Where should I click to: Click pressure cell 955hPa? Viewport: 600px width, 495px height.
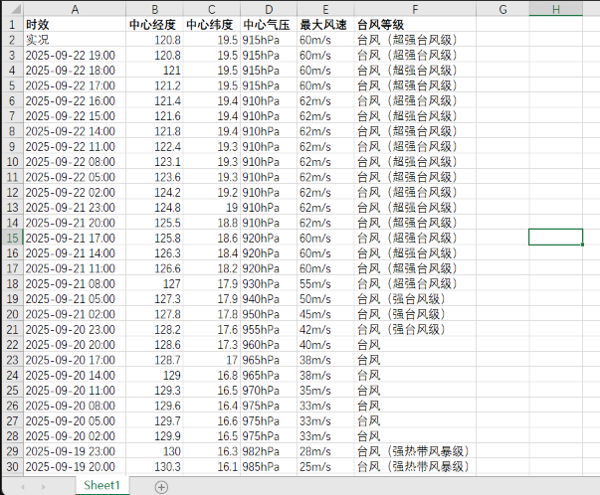point(269,329)
